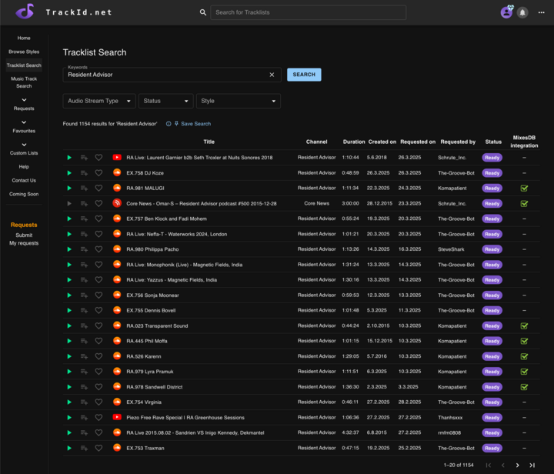This screenshot has width=554, height=474.
Task: Favourite RA.981 MALUGI with heart
Action: [98, 189]
